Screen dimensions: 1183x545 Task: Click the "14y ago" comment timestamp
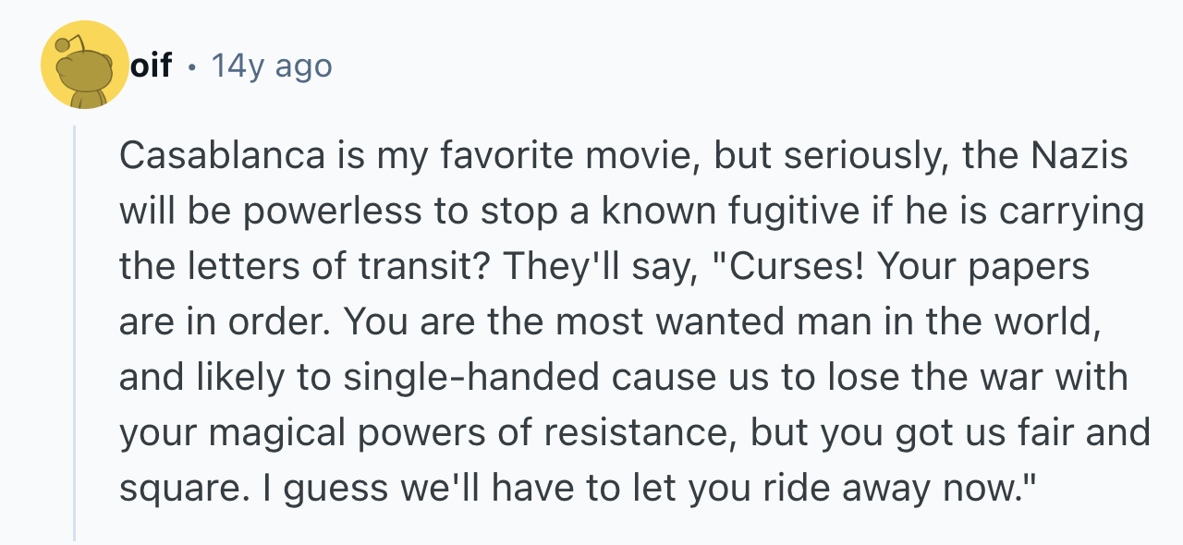point(271,67)
